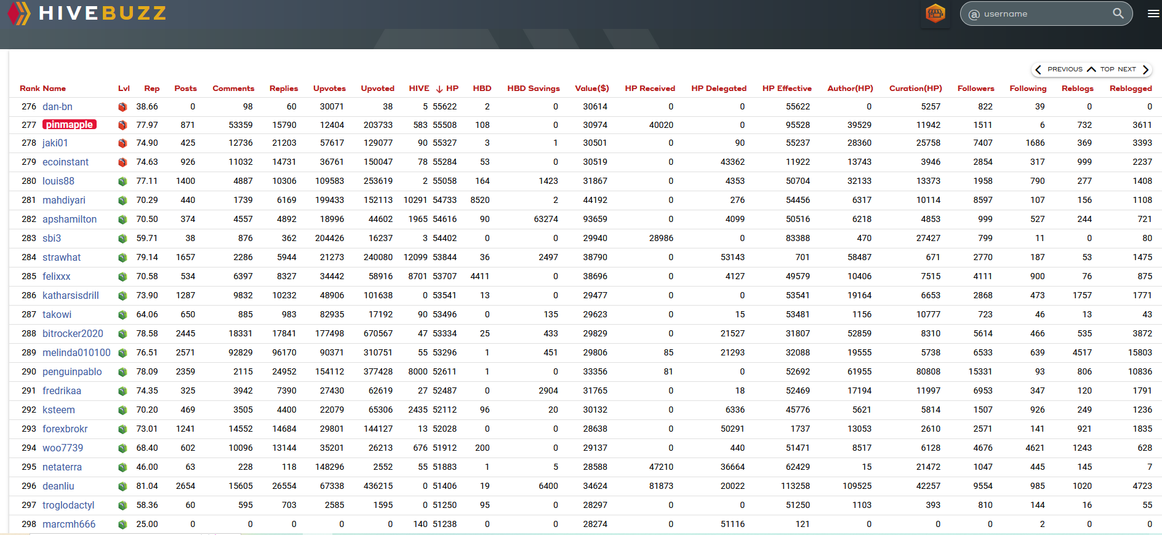1162x535 pixels.
Task: Open marcmh666's profile link
Action: (69, 525)
